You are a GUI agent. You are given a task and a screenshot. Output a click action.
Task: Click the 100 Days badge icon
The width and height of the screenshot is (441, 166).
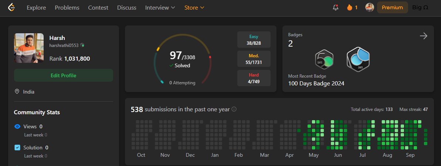tap(358, 60)
